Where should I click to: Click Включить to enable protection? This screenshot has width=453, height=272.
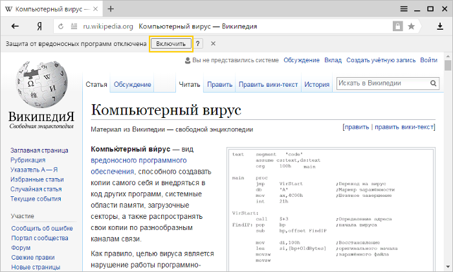click(171, 43)
